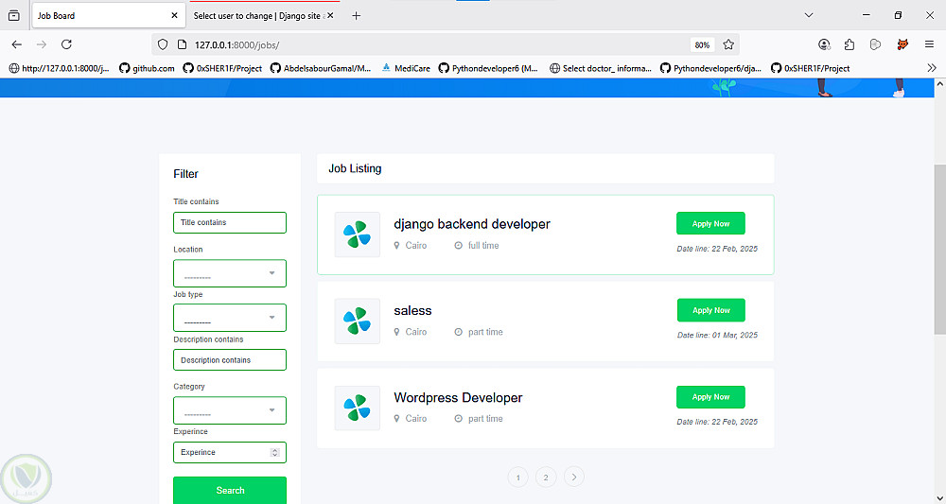Open the django backend developer job title

click(x=472, y=224)
